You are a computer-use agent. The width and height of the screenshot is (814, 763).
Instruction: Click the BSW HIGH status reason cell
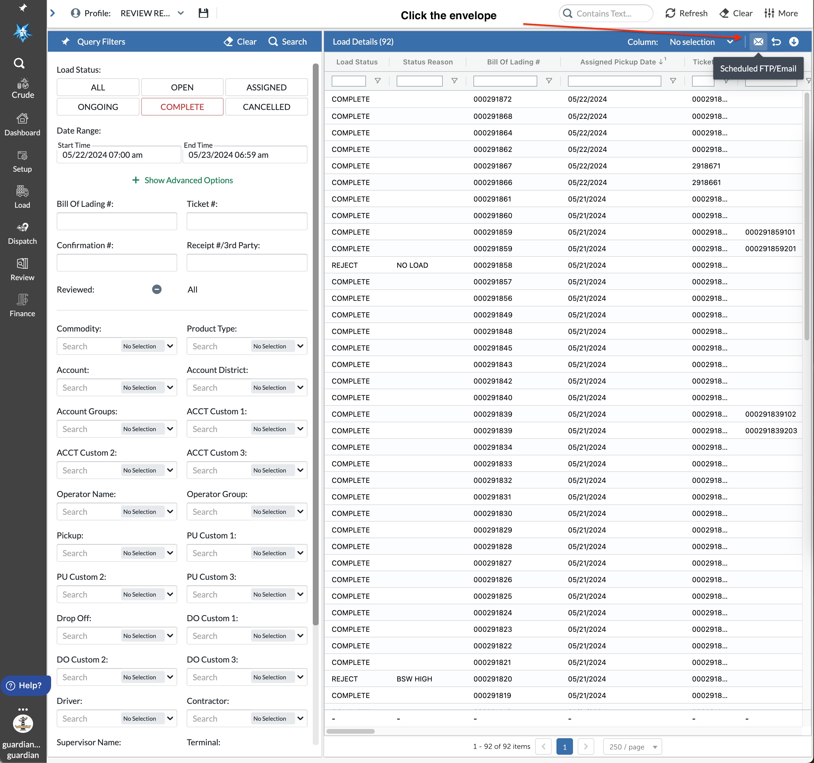click(414, 678)
